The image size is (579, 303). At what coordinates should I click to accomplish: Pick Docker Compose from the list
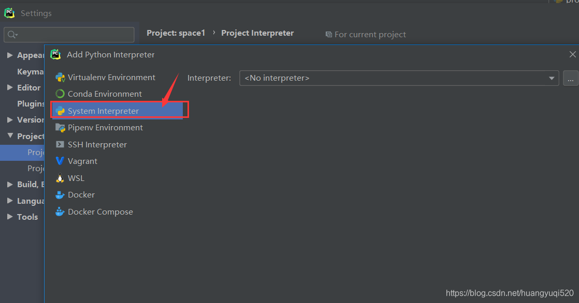click(x=99, y=211)
